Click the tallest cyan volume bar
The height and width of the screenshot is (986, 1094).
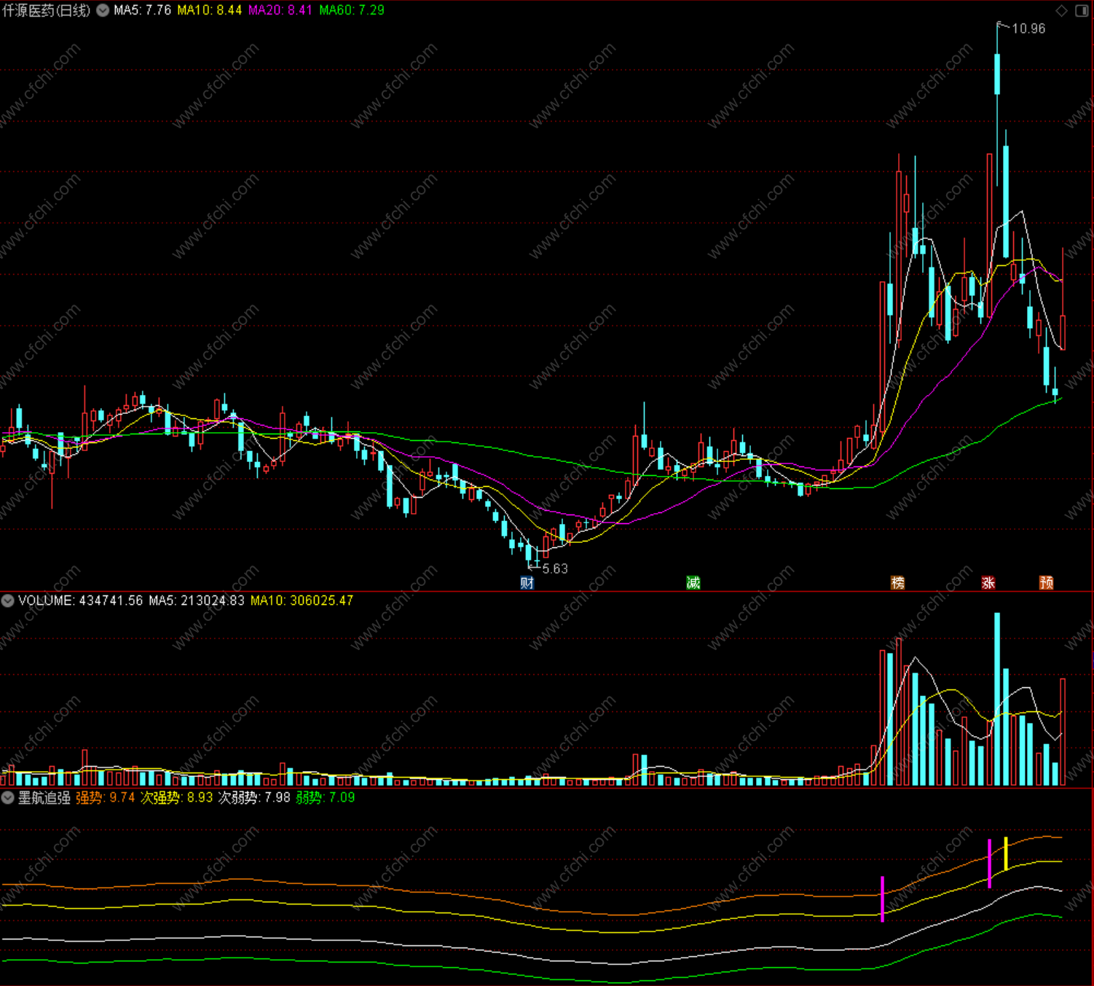coord(997,699)
